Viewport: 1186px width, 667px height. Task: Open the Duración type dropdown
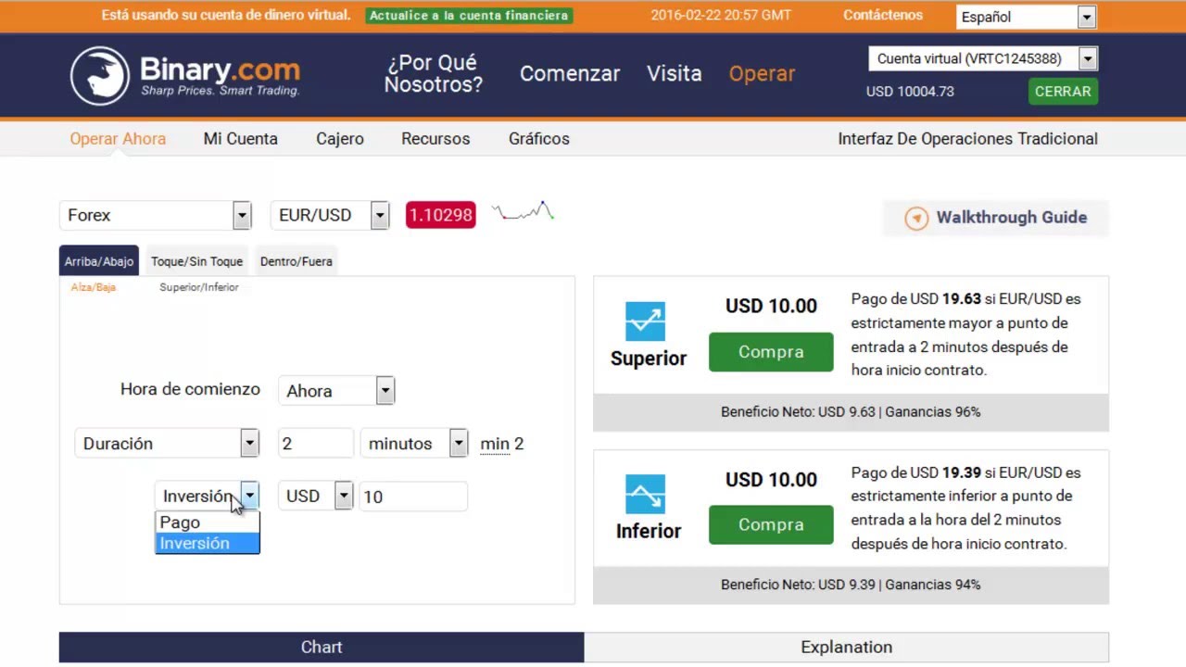167,443
